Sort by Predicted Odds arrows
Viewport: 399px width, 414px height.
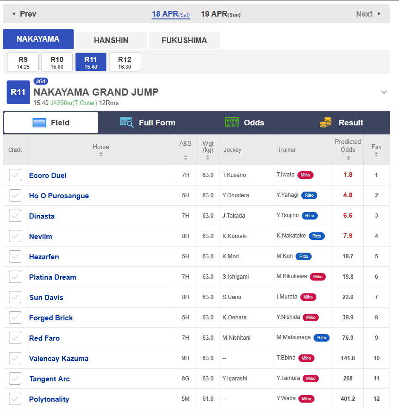348,158
